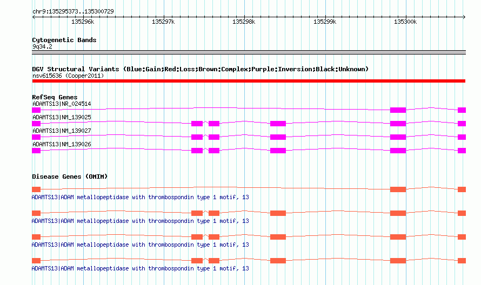Click the 135300k ruler tick label

pyautogui.click(x=405, y=22)
